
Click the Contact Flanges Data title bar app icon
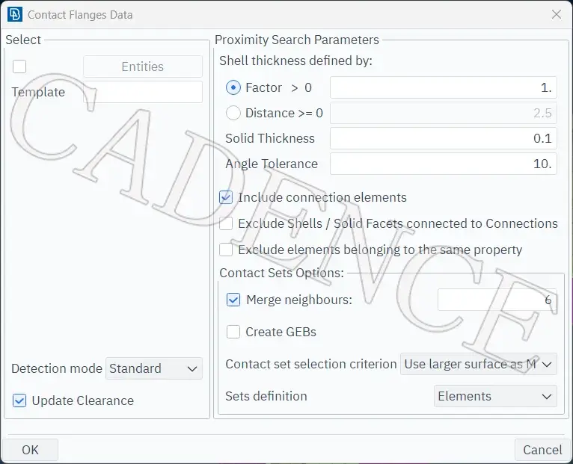pyautogui.click(x=15, y=15)
